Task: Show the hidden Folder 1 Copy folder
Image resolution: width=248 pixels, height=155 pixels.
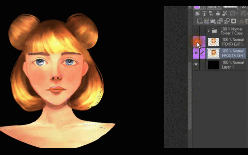Action: [x=196, y=31]
